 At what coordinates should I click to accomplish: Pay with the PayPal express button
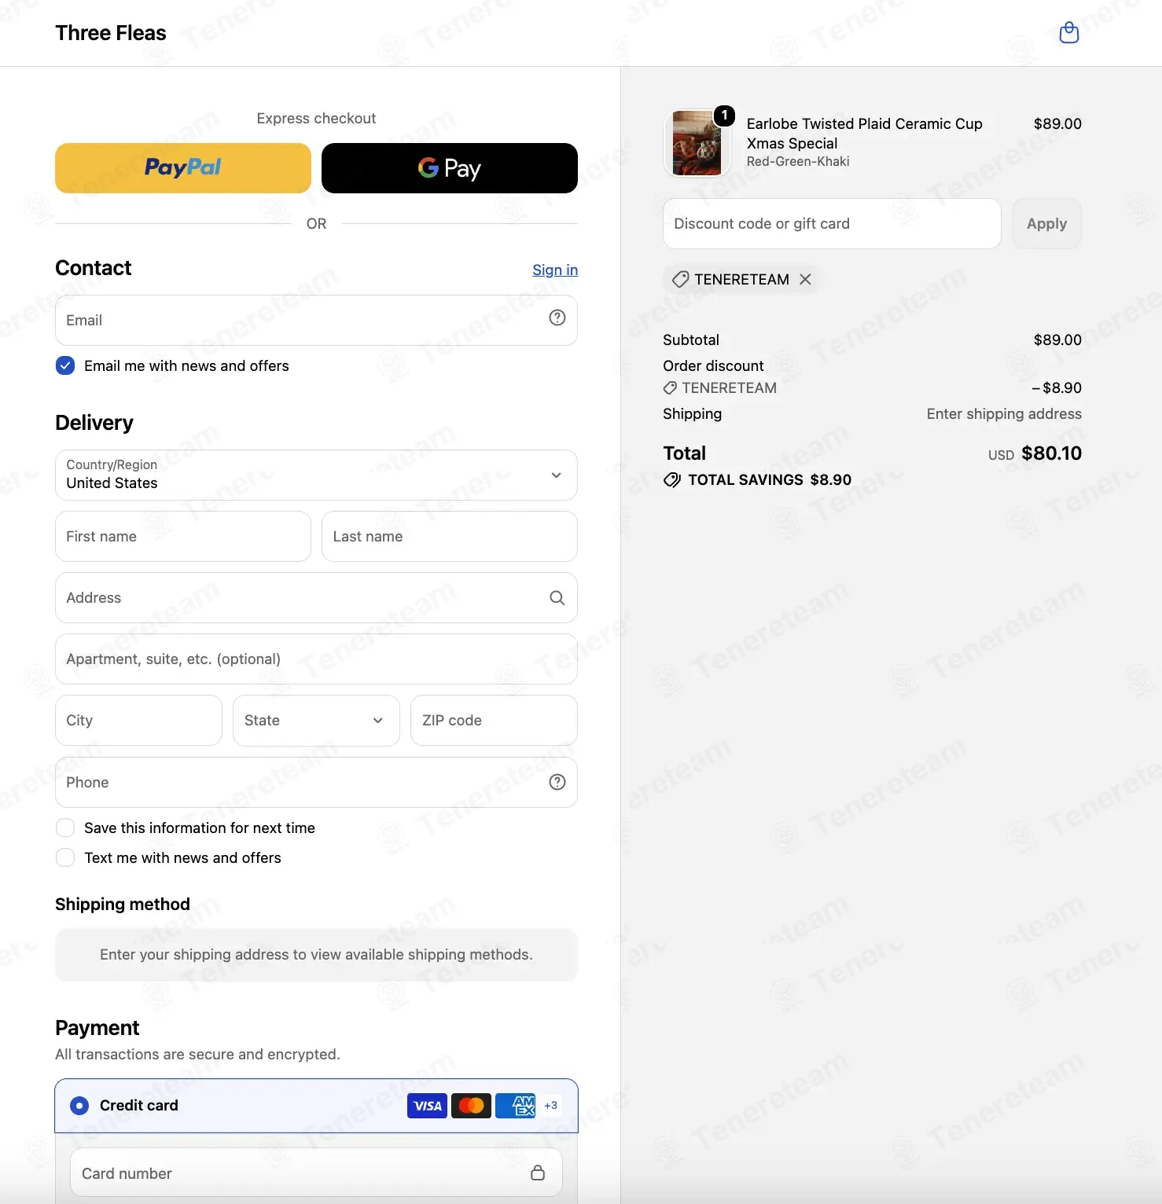pyautogui.click(x=183, y=168)
